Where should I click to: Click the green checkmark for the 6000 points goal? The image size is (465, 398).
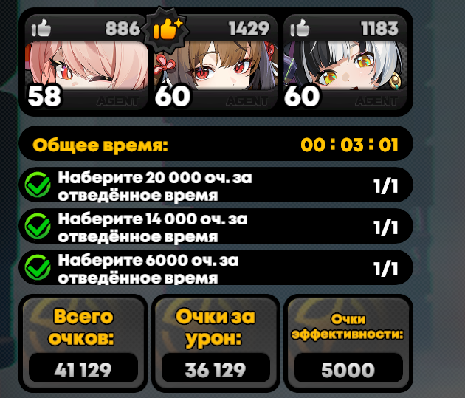pos(38,267)
